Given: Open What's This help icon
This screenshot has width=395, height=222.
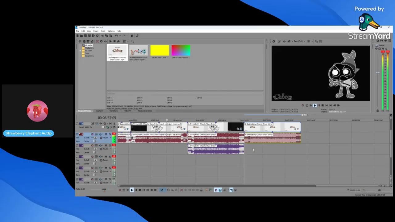Looking at the screenshot, I should 137,36.
